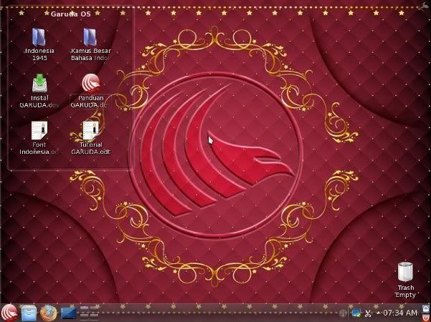Click the Garuda OS folder view title
This screenshot has width=431, height=322.
coord(70,14)
